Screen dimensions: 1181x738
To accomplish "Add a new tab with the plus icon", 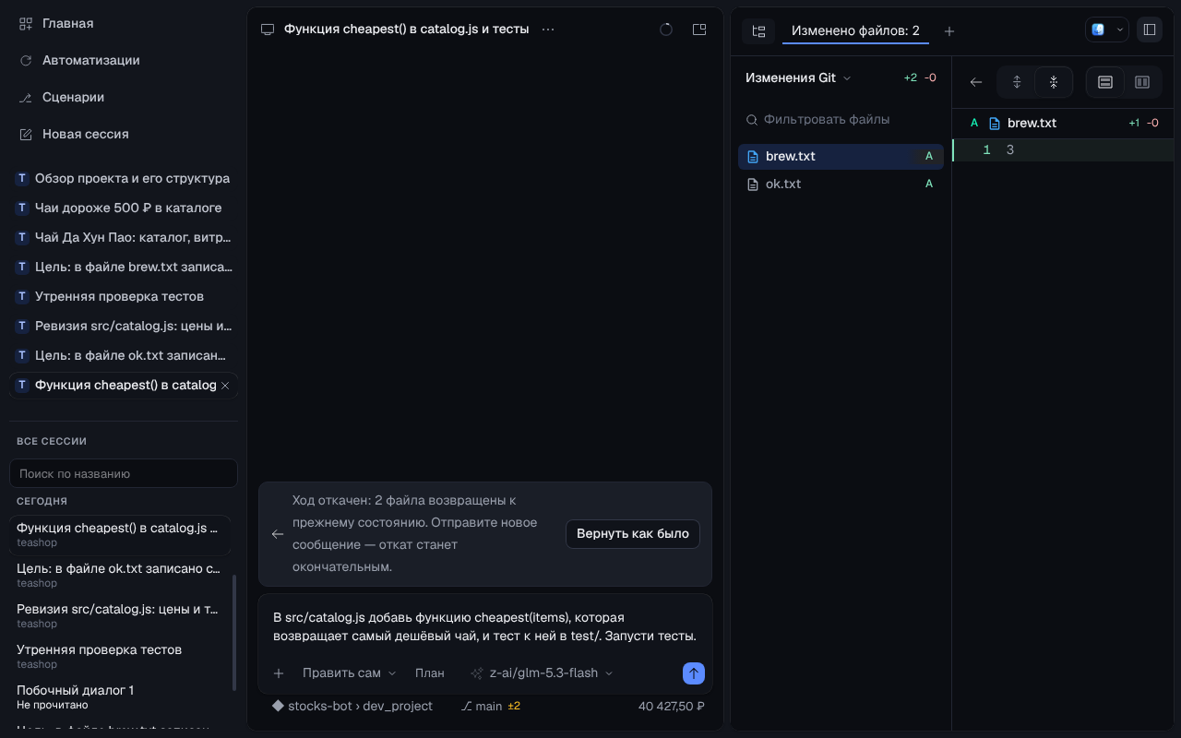I will click(949, 30).
